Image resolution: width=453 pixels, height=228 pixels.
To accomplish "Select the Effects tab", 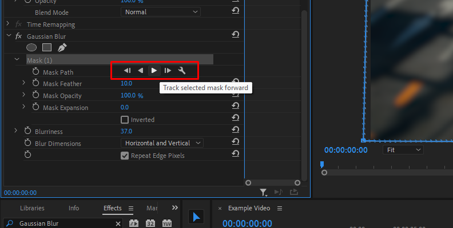I will 113,208.
